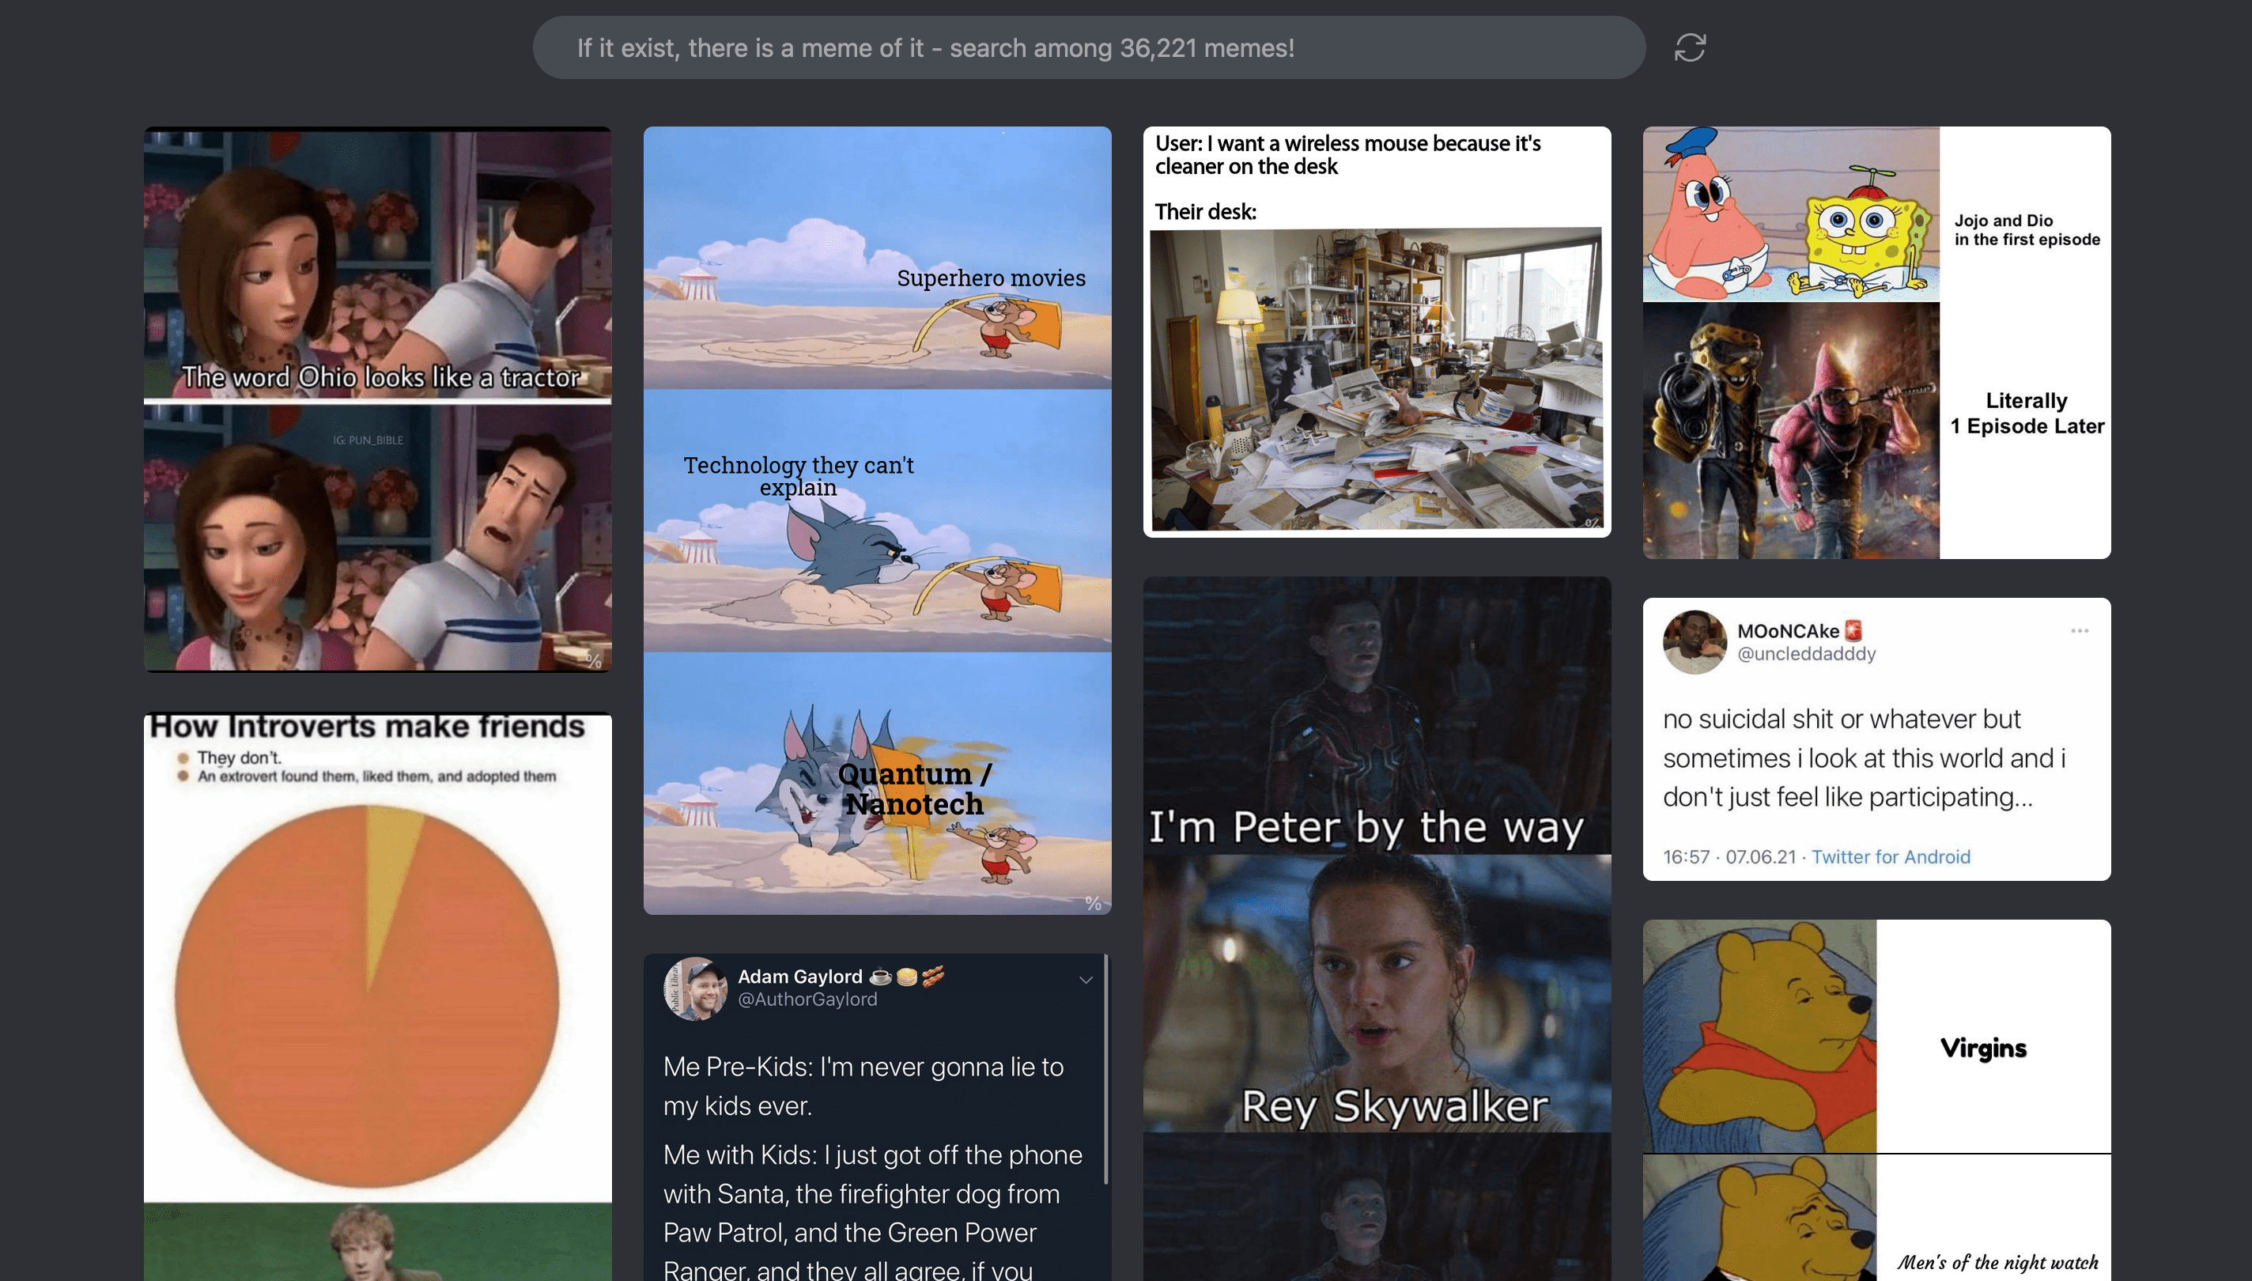Click the @AuthorGaylord handle

tap(807, 999)
